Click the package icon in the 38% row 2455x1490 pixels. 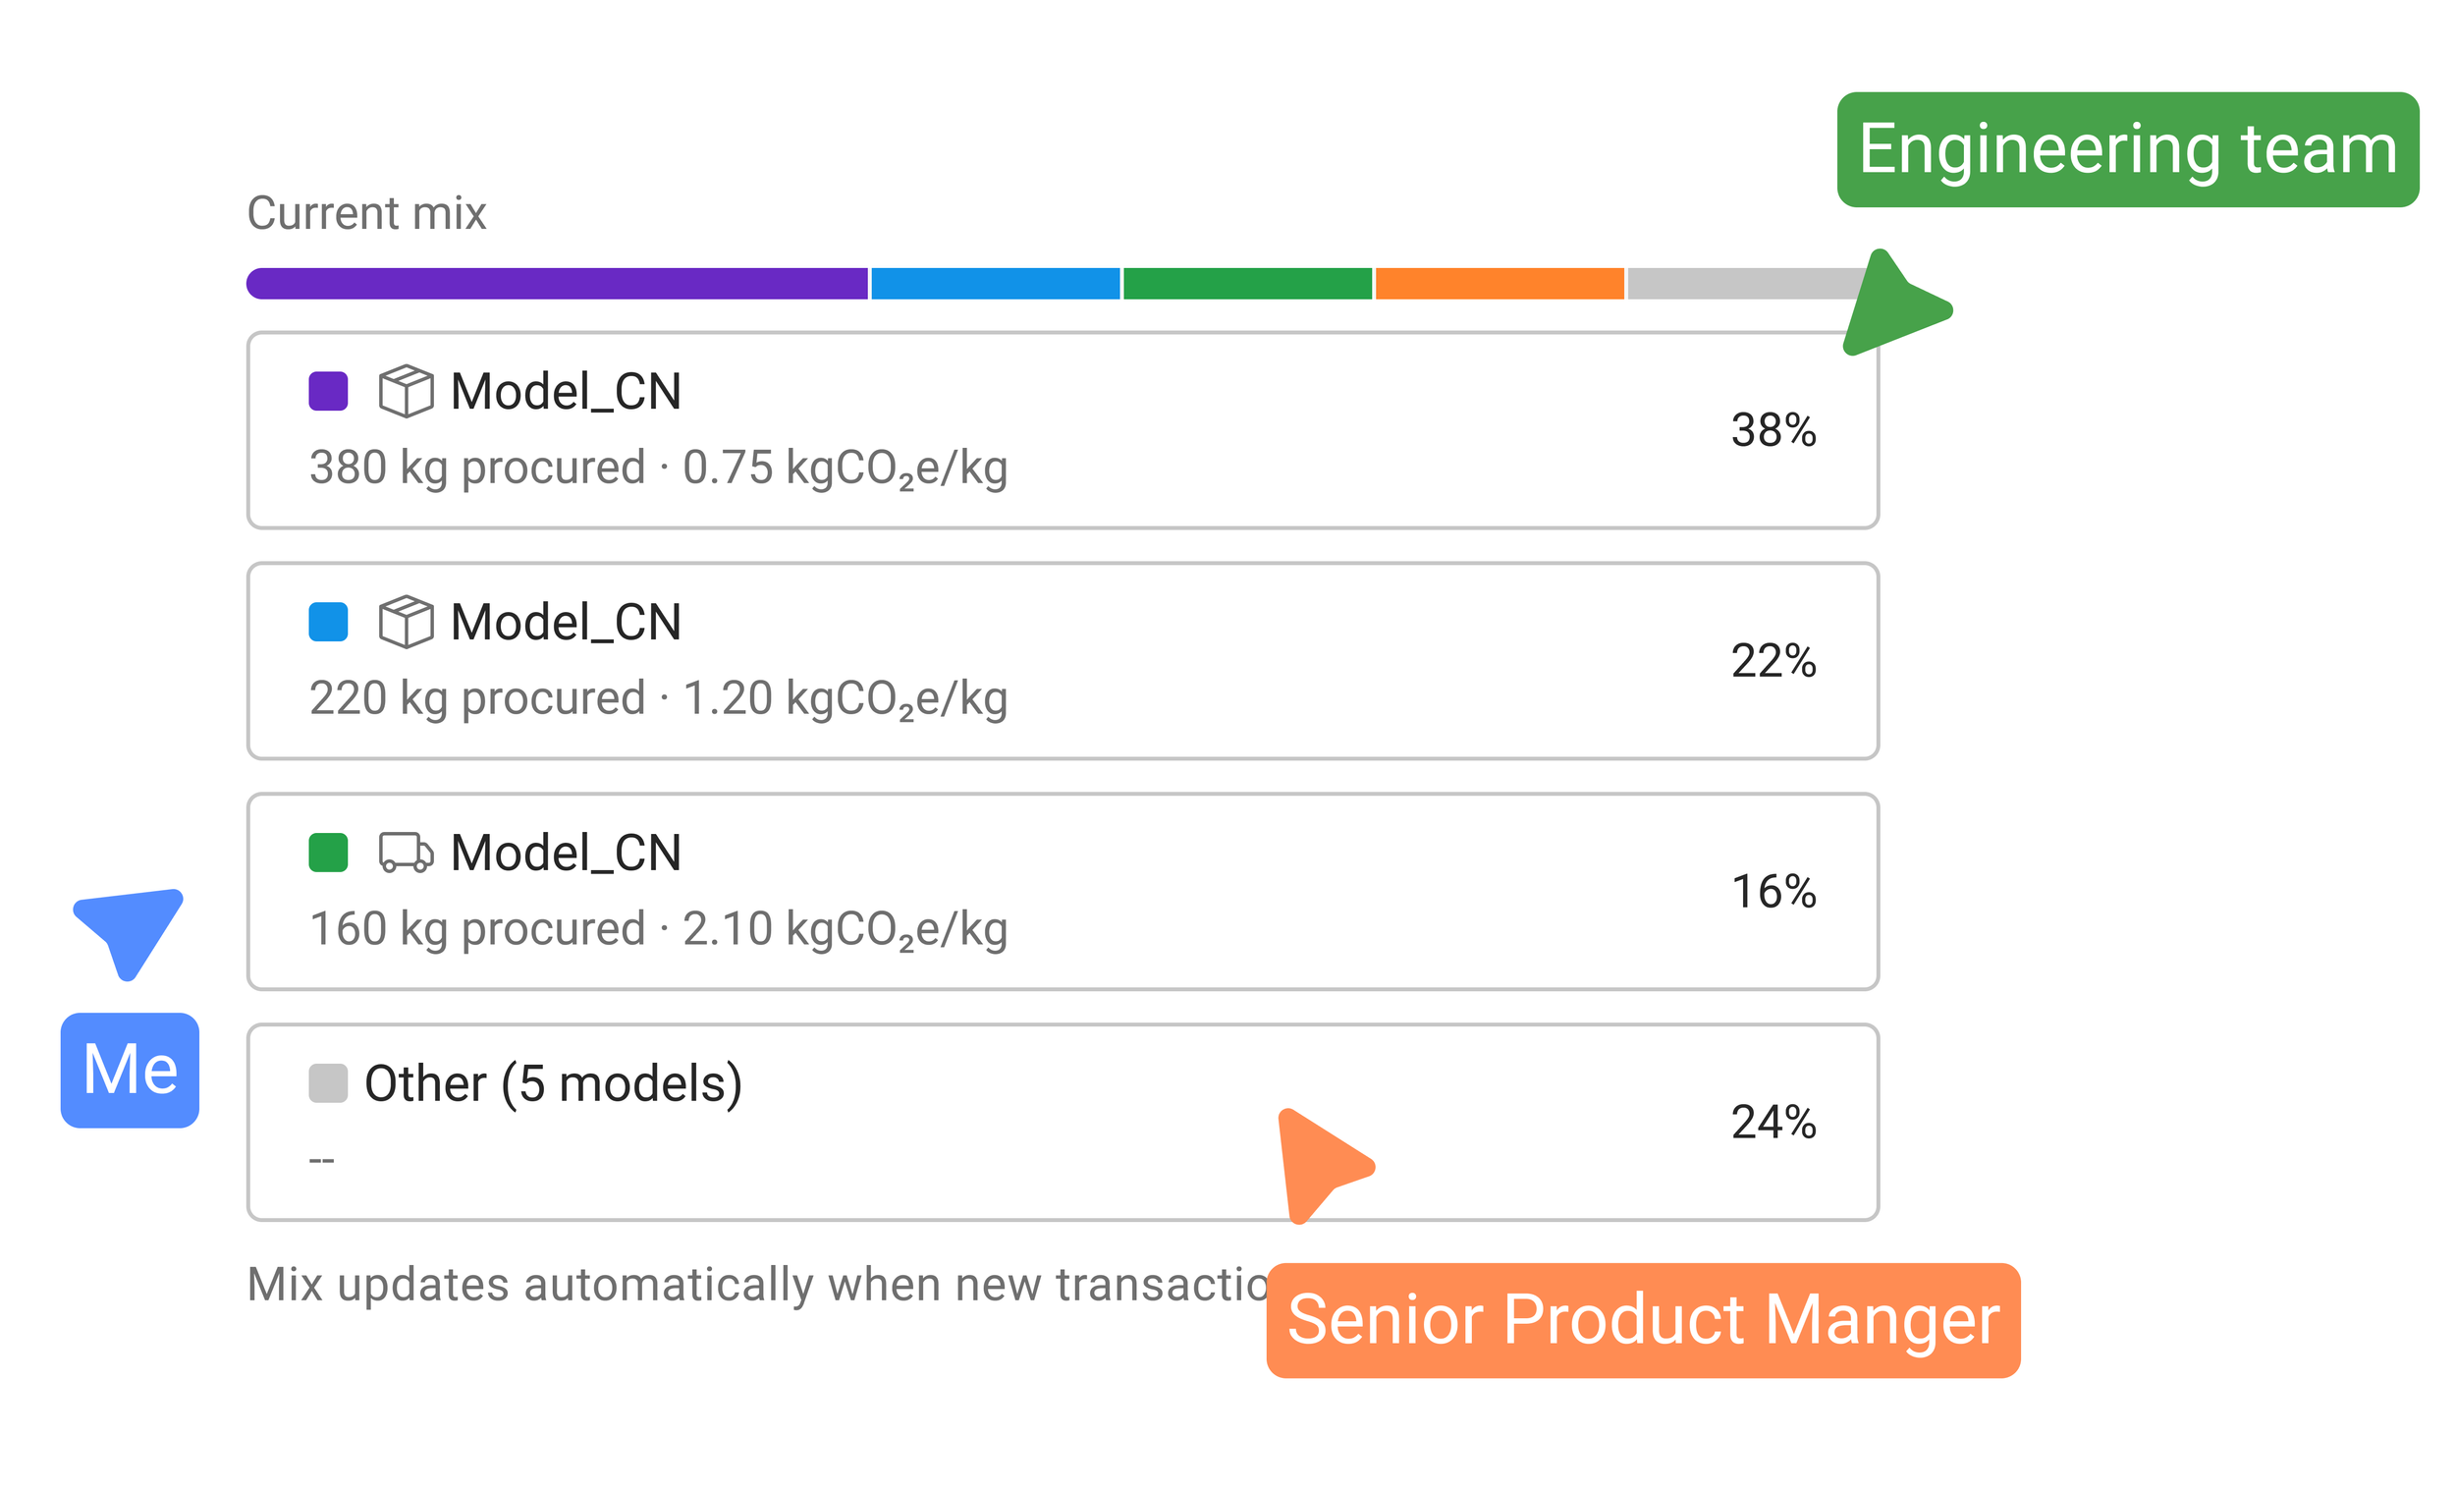click(x=406, y=391)
